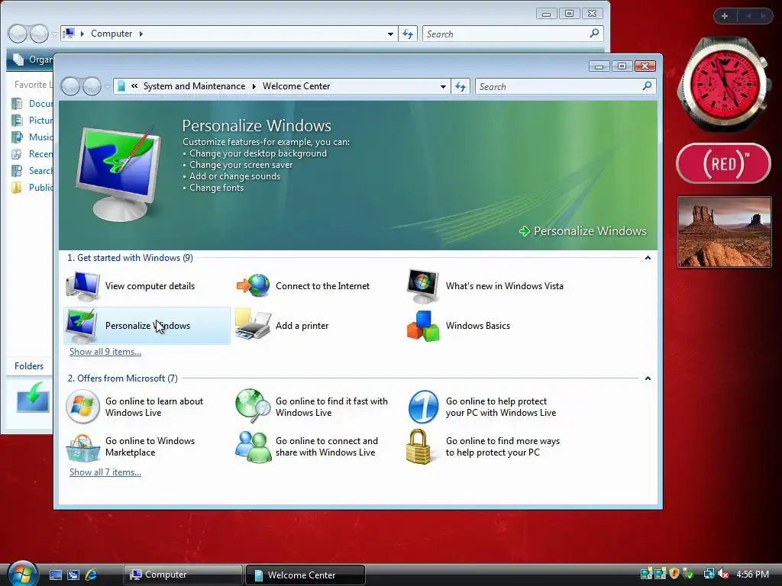Open recent pages dropdown in Welcome Center
782x586 pixels.
107,87
